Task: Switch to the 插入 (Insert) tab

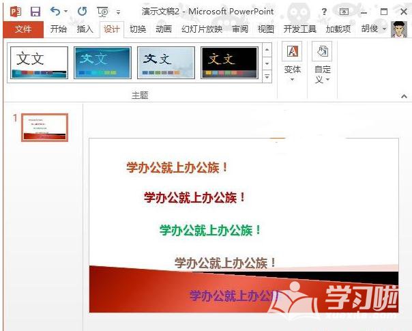Action: [85, 29]
